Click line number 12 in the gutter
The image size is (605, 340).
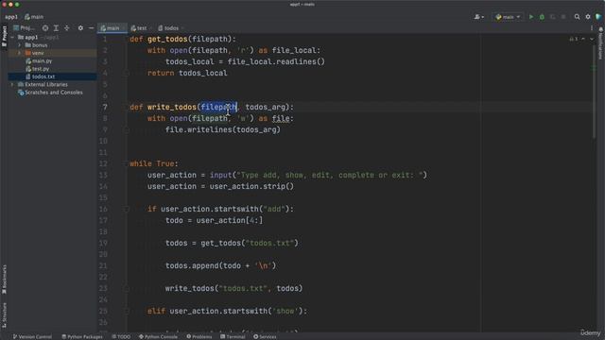click(103, 163)
